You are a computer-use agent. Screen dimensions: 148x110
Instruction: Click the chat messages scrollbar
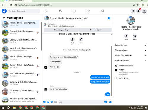[112, 71]
